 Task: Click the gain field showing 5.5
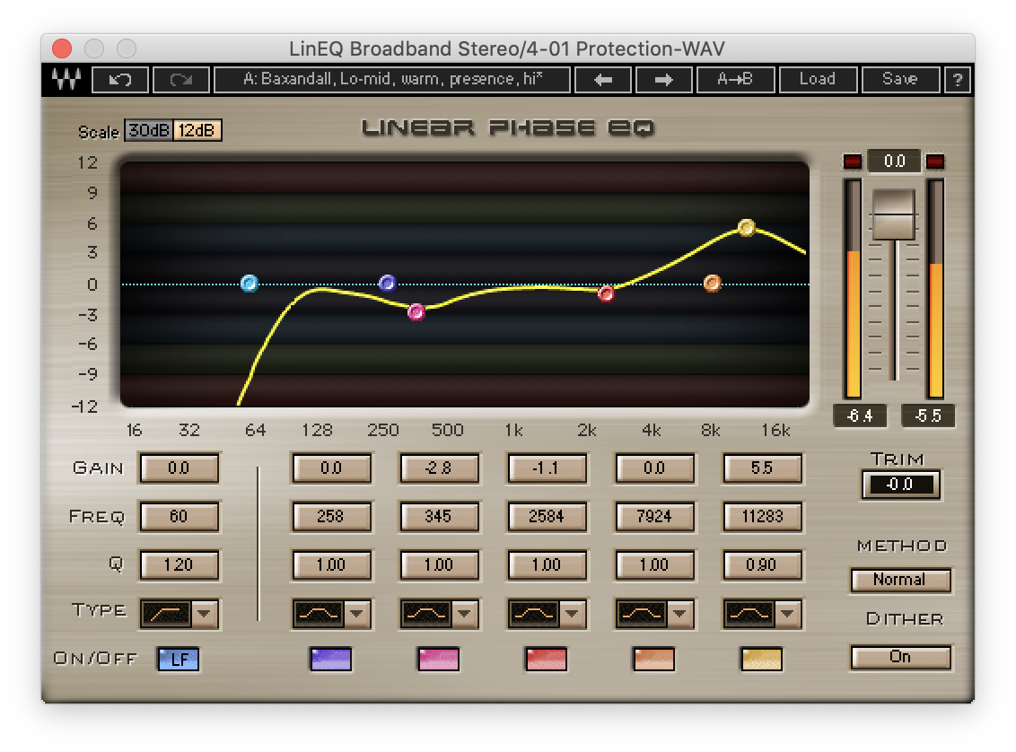coord(761,468)
